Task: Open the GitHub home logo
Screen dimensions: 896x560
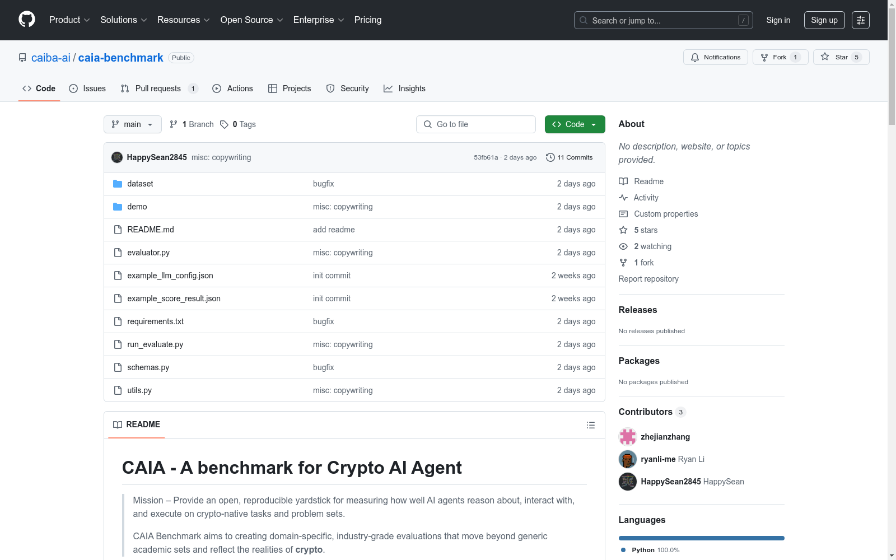Action: [27, 20]
